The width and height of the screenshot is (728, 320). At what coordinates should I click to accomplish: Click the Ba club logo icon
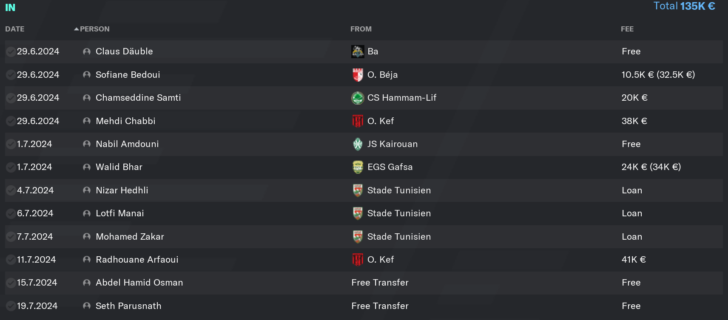coord(358,51)
